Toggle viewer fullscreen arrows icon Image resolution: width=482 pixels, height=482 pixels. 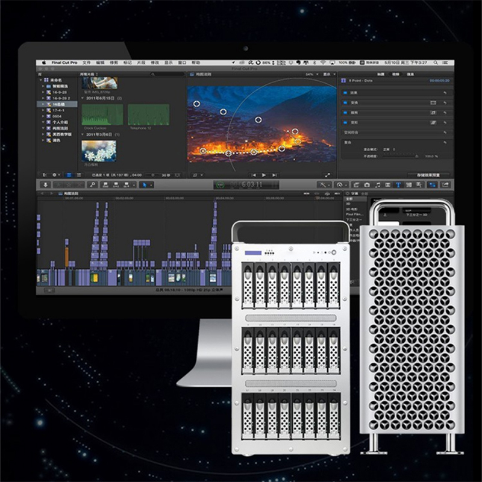328,175
